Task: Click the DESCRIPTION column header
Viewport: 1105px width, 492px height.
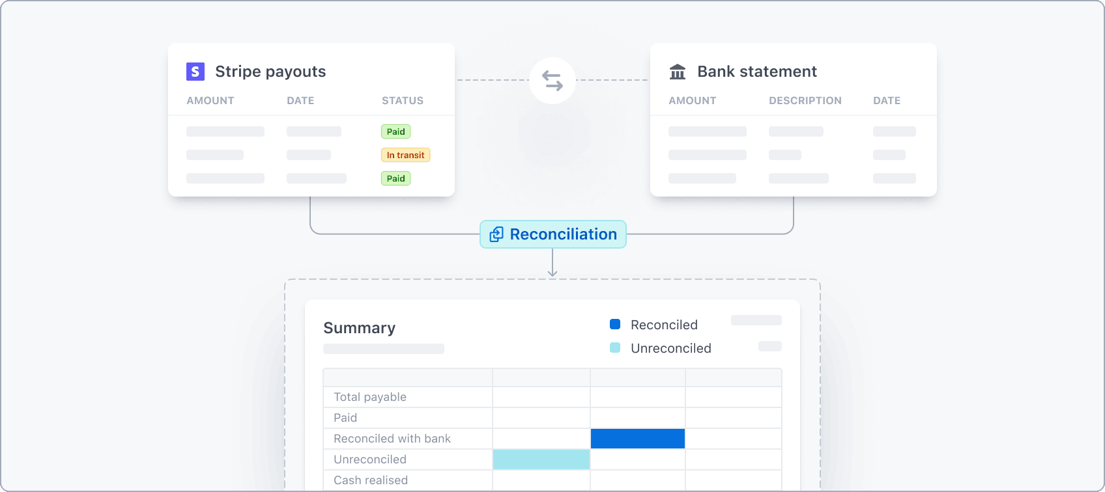Action: pyautogui.click(x=805, y=101)
